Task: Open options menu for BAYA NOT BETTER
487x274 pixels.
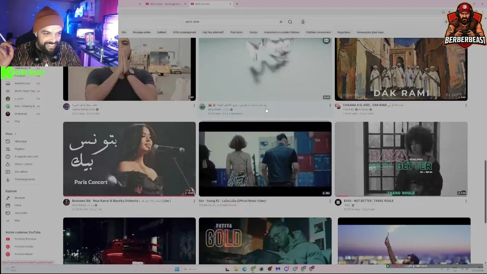Action: pos(466,201)
